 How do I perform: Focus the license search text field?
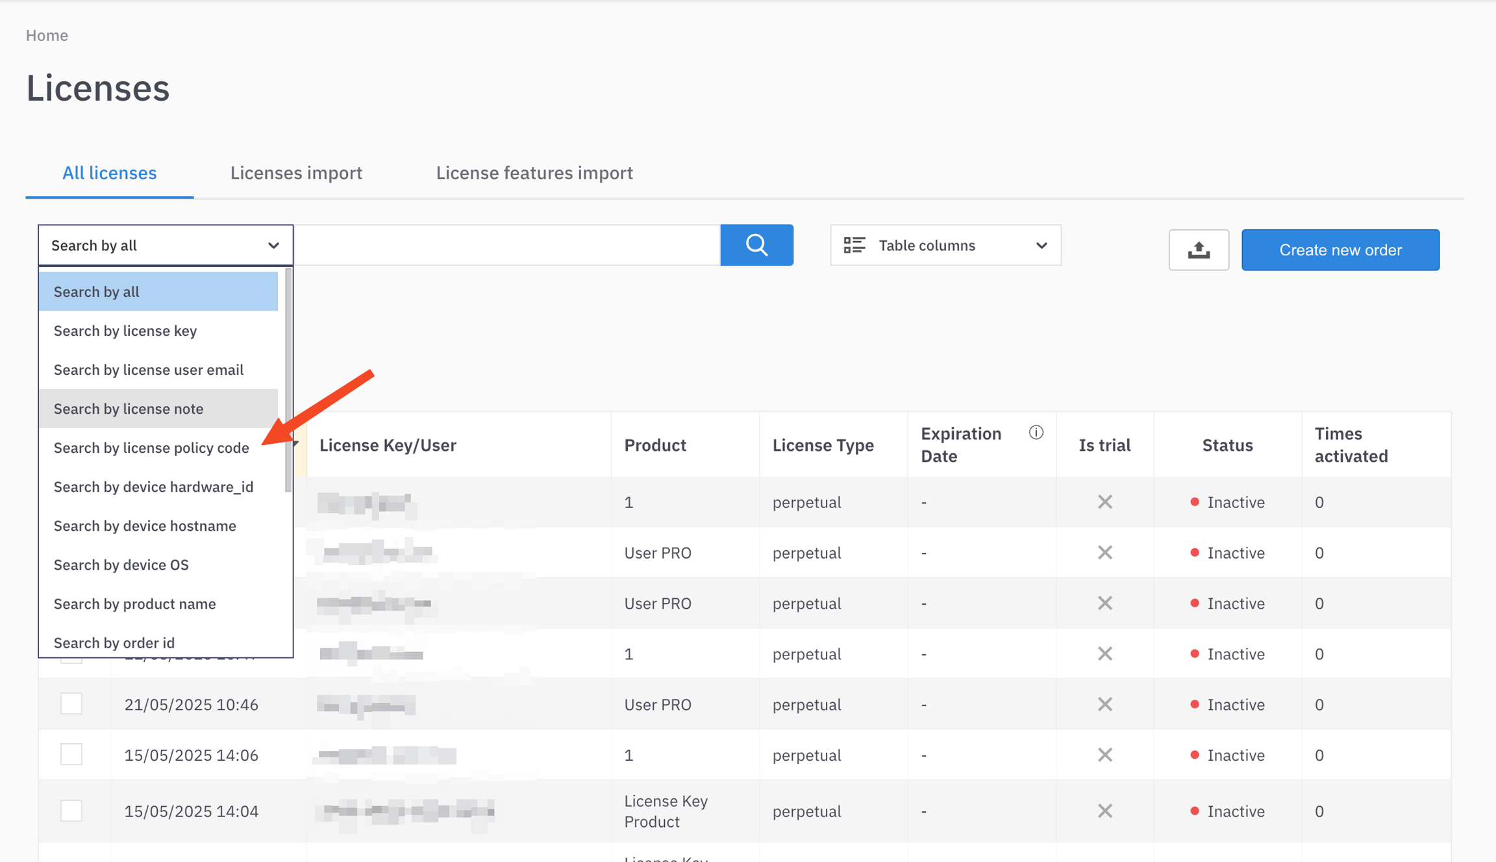506,246
